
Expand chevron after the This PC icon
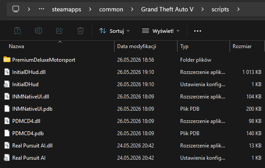(29, 9)
